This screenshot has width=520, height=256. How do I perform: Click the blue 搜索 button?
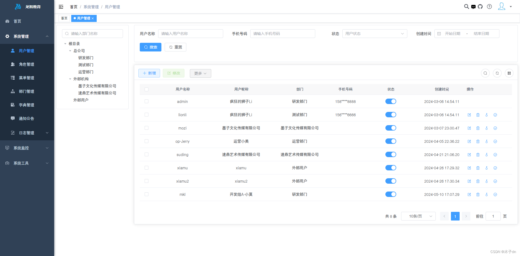tap(151, 47)
